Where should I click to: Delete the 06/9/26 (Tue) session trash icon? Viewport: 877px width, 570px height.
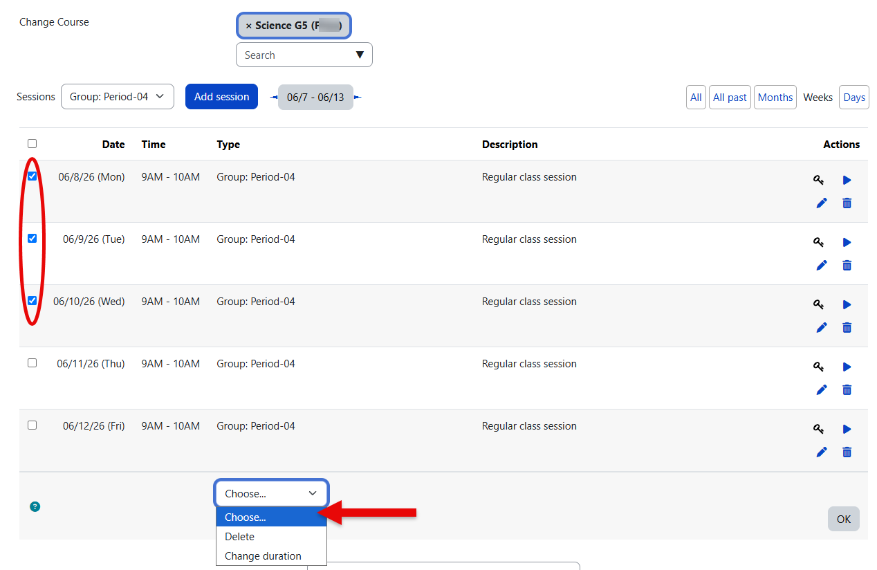(x=847, y=265)
